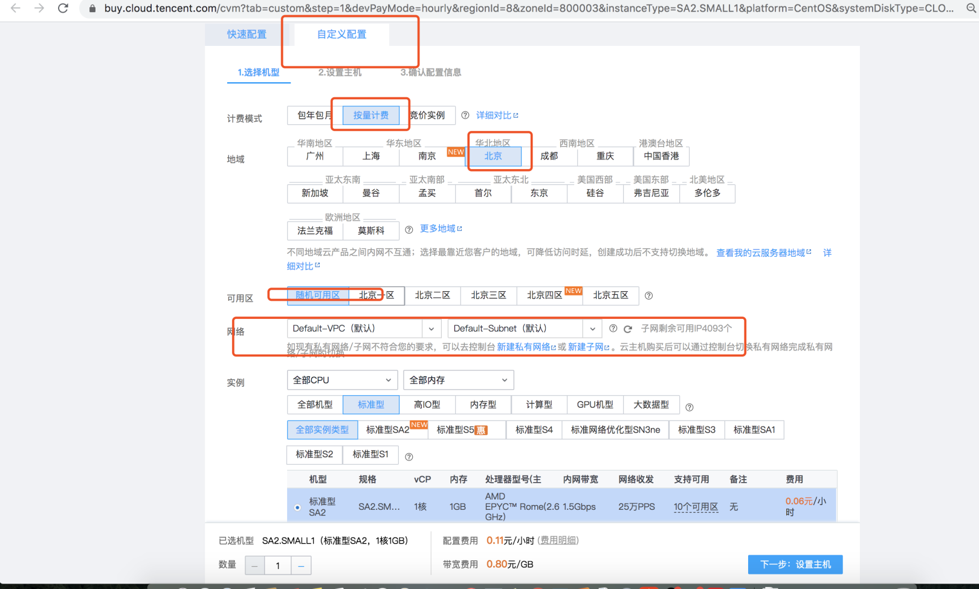This screenshot has height=589, width=979.
Task: Select the 北京二区 availability zone
Action: tap(432, 295)
